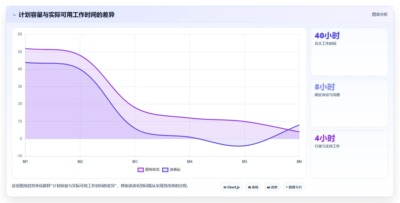The height and width of the screenshot is (203, 400).
Task: Select the 进度 tag
Action: click(x=272, y=187)
